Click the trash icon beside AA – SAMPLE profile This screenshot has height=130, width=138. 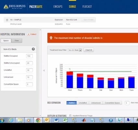pyautogui.click(x=7, y=20)
